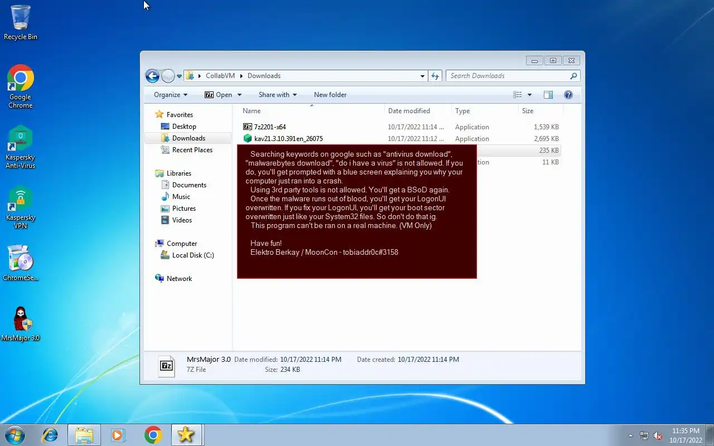Image resolution: width=714 pixels, height=446 pixels.
Task: Click the taskbar clock showing 11:35 PM
Action: [x=686, y=435]
